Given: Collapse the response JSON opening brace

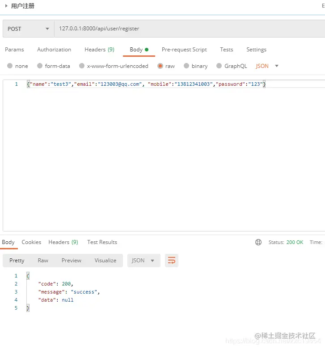Looking at the screenshot, I should click(28, 276).
